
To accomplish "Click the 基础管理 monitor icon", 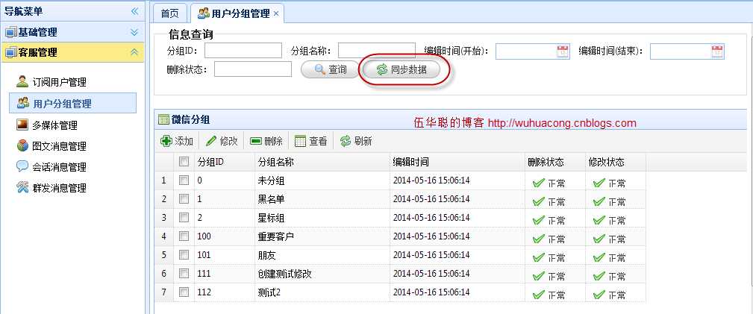I will click(11, 33).
